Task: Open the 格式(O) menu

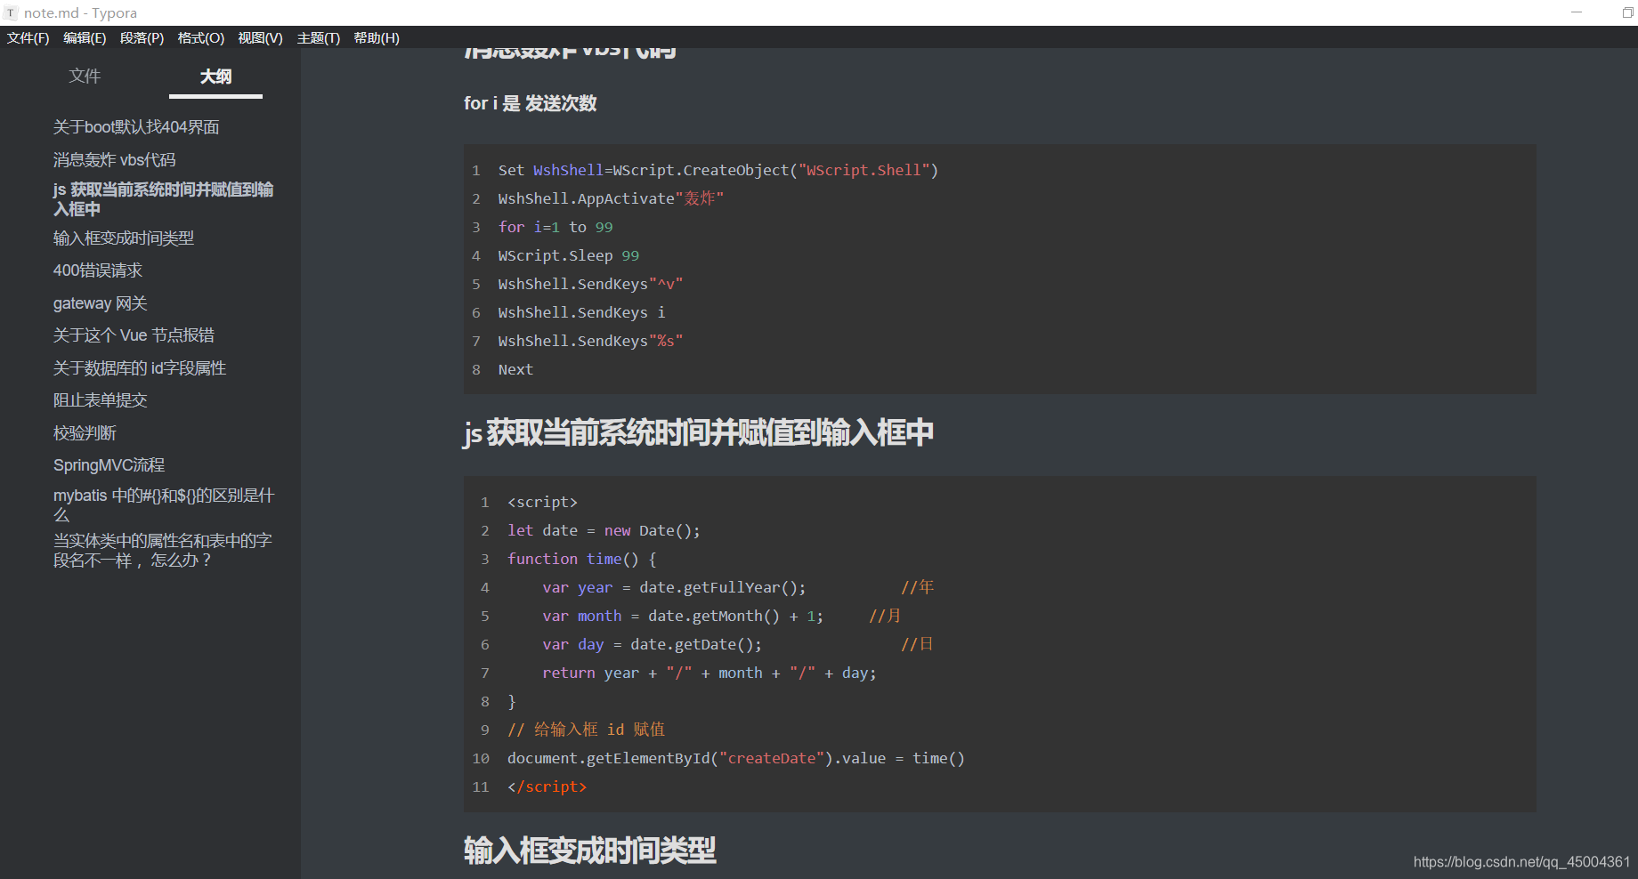Action: click(x=200, y=38)
